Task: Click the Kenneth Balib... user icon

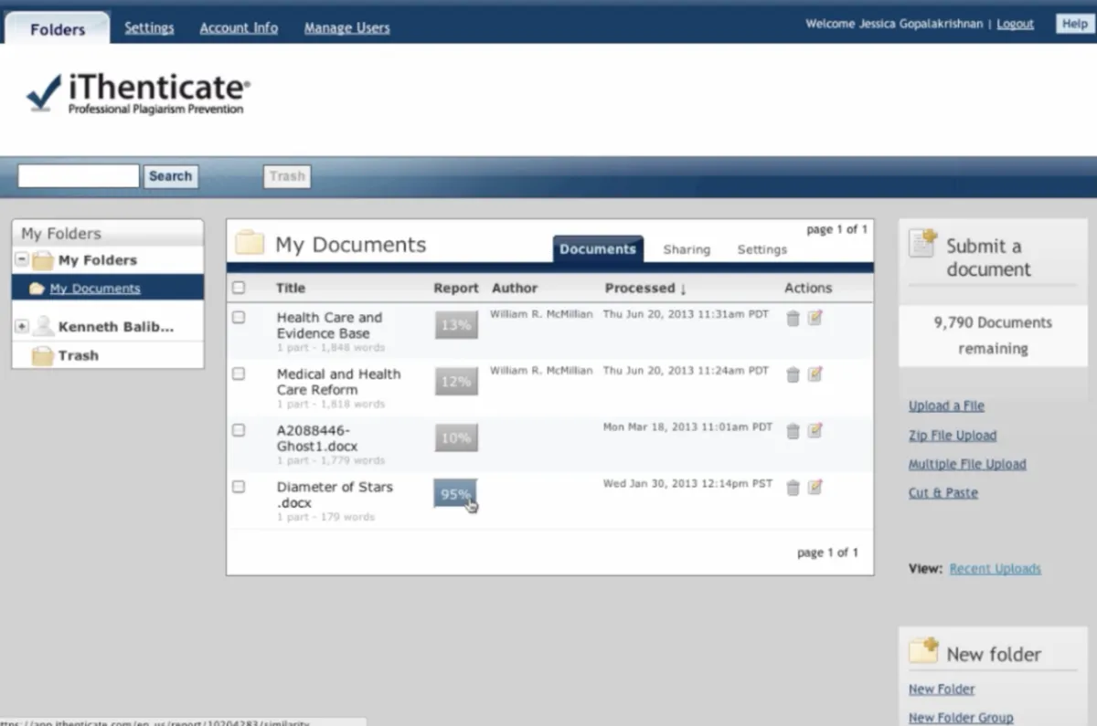Action: pyautogui.click(x=43, y=326)
